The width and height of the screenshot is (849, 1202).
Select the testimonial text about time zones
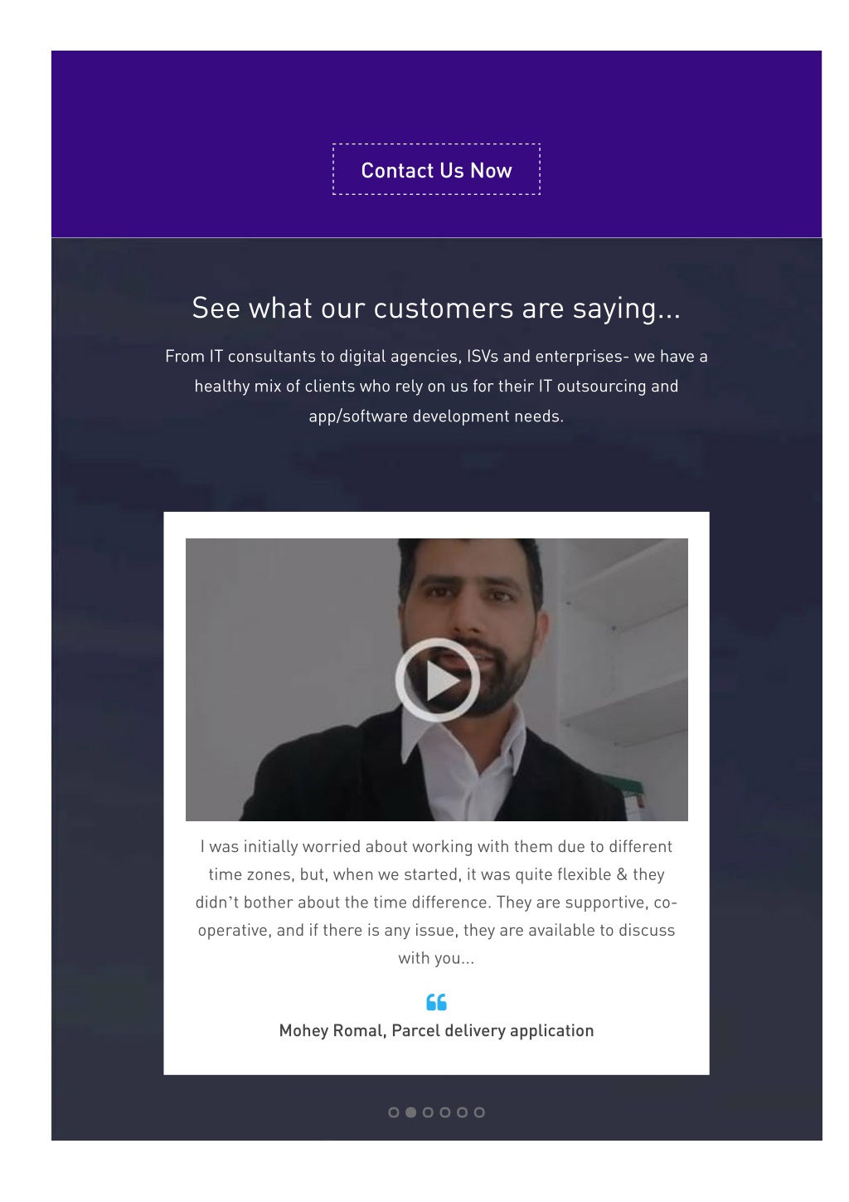point(436,902)
